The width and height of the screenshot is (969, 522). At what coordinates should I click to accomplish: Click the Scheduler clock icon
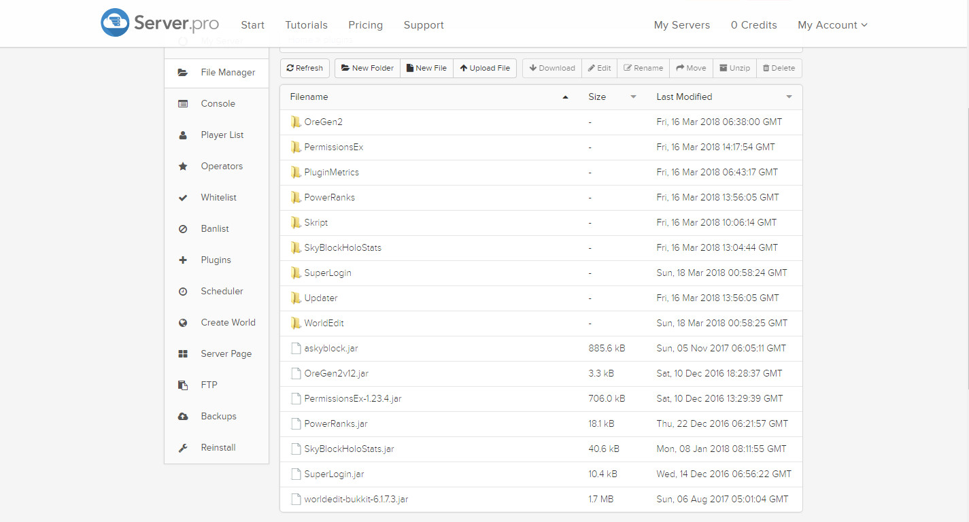183,292
